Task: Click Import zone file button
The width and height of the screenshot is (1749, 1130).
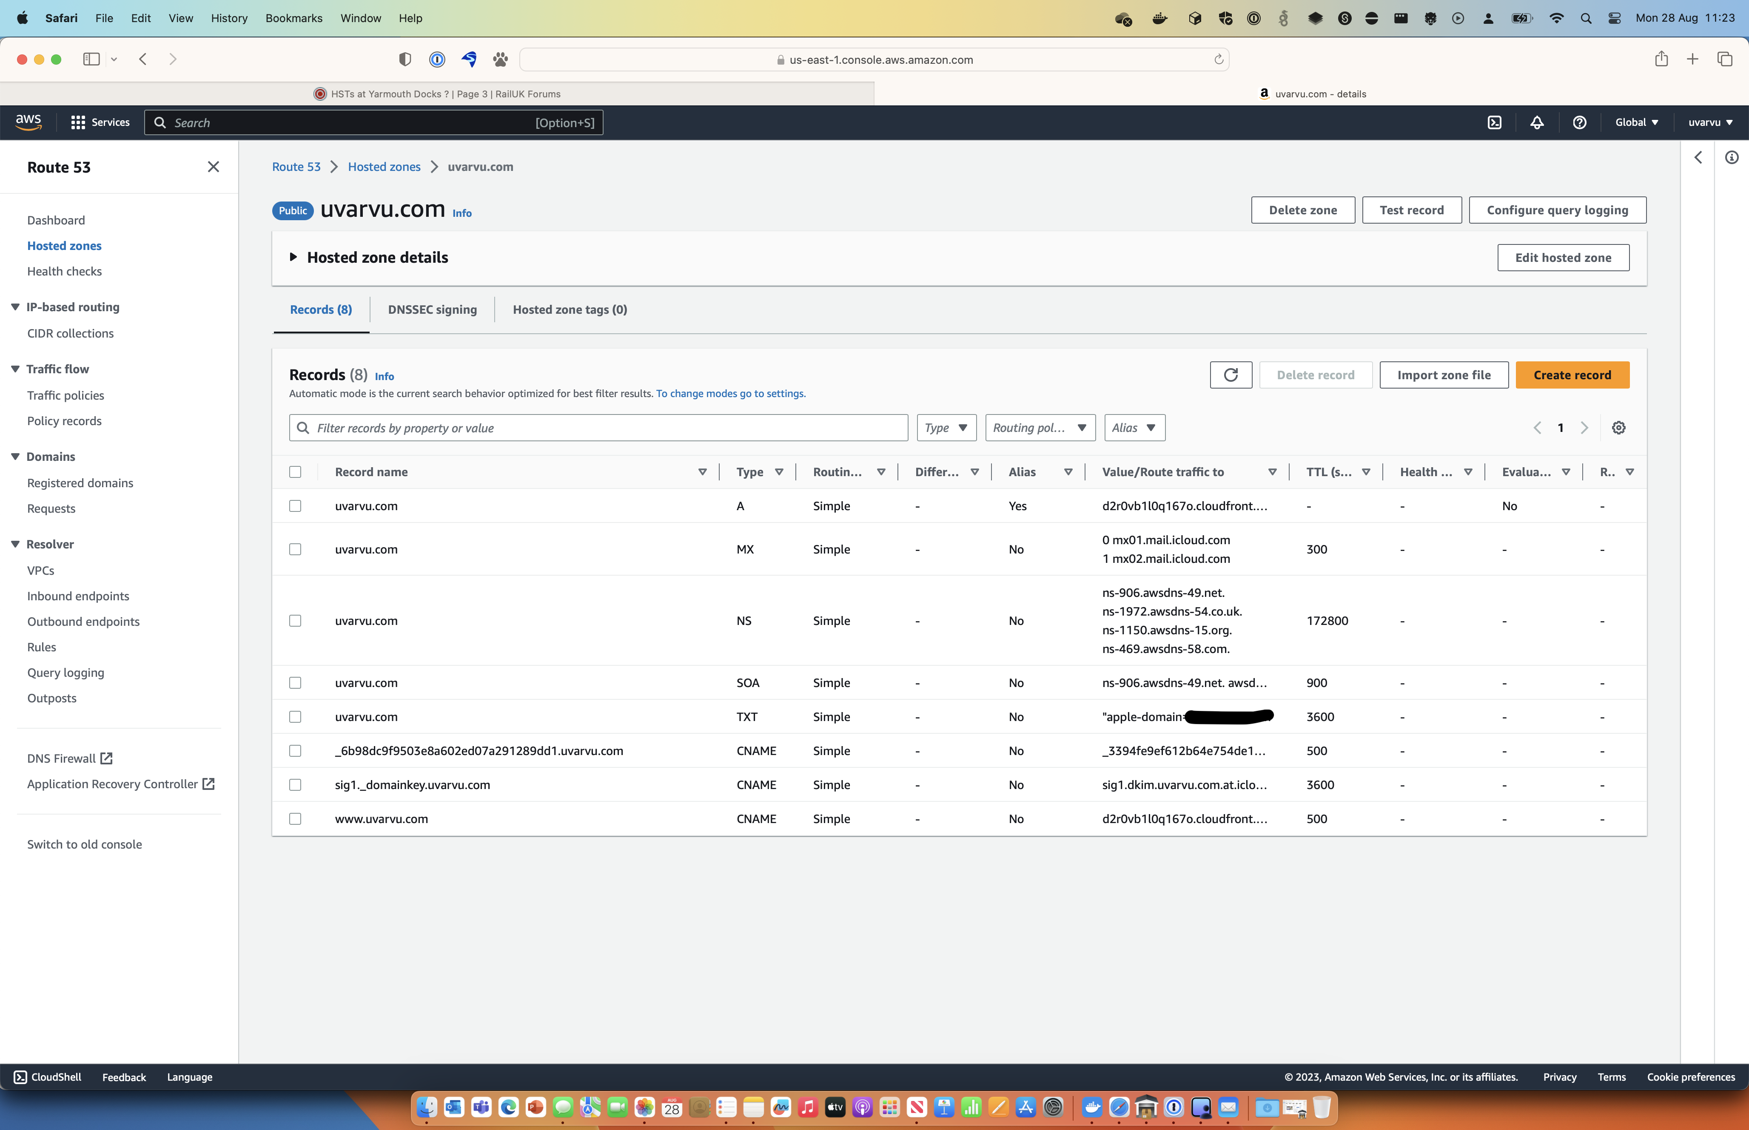Action: pos(1444,375)
